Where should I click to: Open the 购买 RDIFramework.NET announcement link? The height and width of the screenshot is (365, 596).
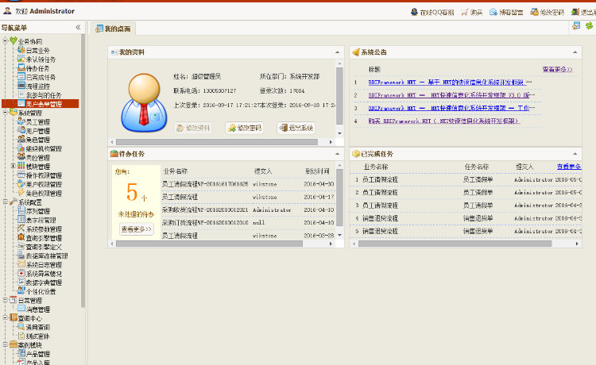[x=443, y=121]
